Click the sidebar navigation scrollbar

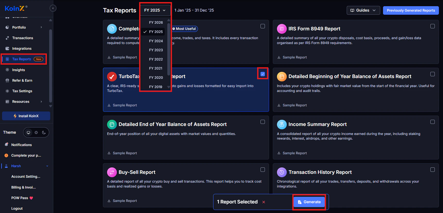click(50, 66)
